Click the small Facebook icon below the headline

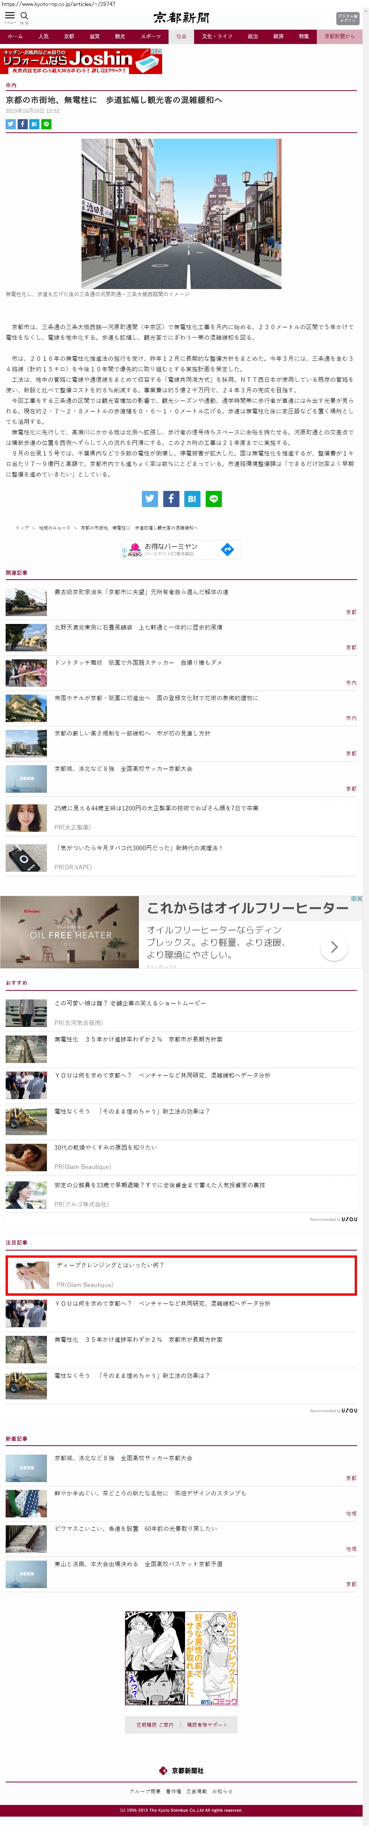[23, 124]
